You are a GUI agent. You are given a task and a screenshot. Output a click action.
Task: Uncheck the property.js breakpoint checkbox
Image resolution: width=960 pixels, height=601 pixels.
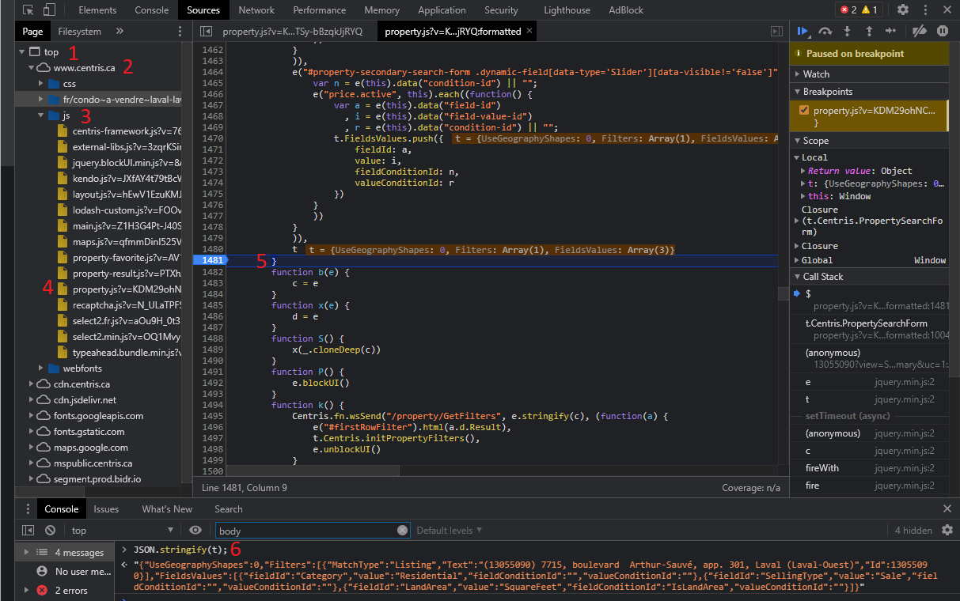tap(804, 110)
